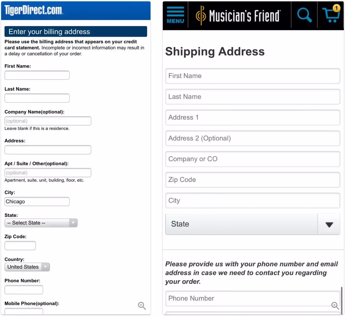Click the TigerDirect.com logo
Image resolution: width=345 pixels, height=316 pixels.
pyautogui.click(x=34, y=10)
